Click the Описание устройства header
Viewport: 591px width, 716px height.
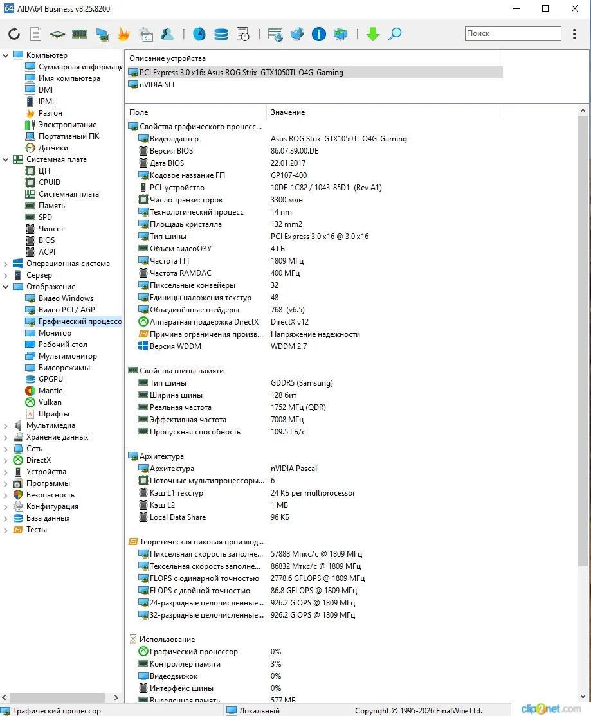click(314, 58)
